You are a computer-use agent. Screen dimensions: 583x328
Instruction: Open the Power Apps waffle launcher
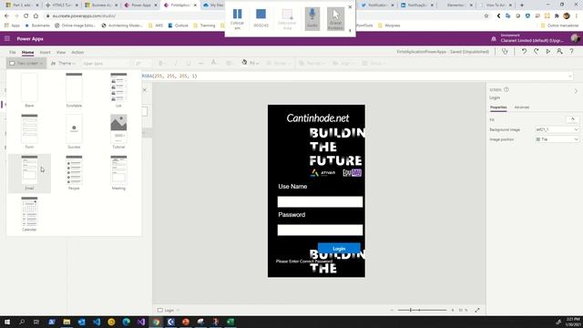tap(7, 38)
